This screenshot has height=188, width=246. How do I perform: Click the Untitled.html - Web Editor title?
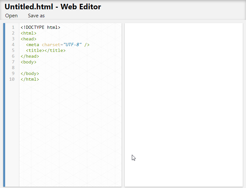(x=53, y=7)
